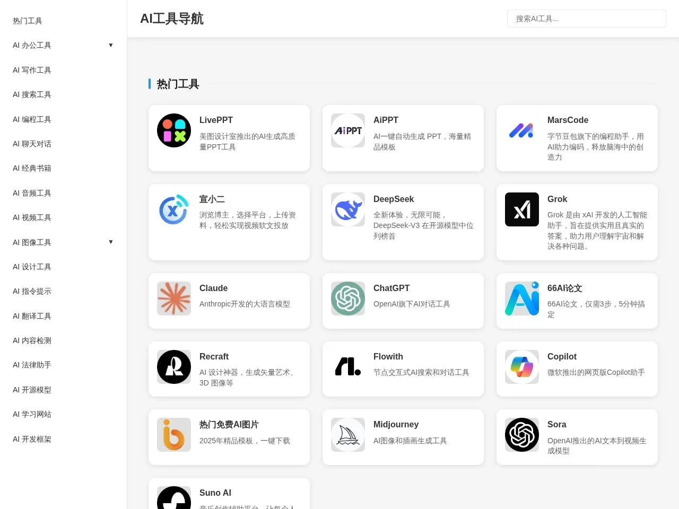Click the AI 办公工具 sidebar label
The height and width of the screenshot is (509, 679).
(32, 45)
